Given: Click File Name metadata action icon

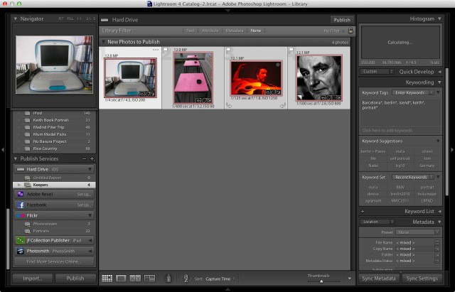Looking at the screenshot, I should click(x=437, y=242).
